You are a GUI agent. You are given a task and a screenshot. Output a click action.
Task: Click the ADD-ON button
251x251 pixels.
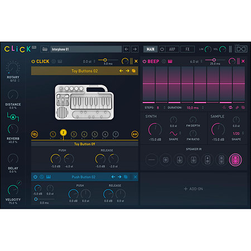pos(194,189)
